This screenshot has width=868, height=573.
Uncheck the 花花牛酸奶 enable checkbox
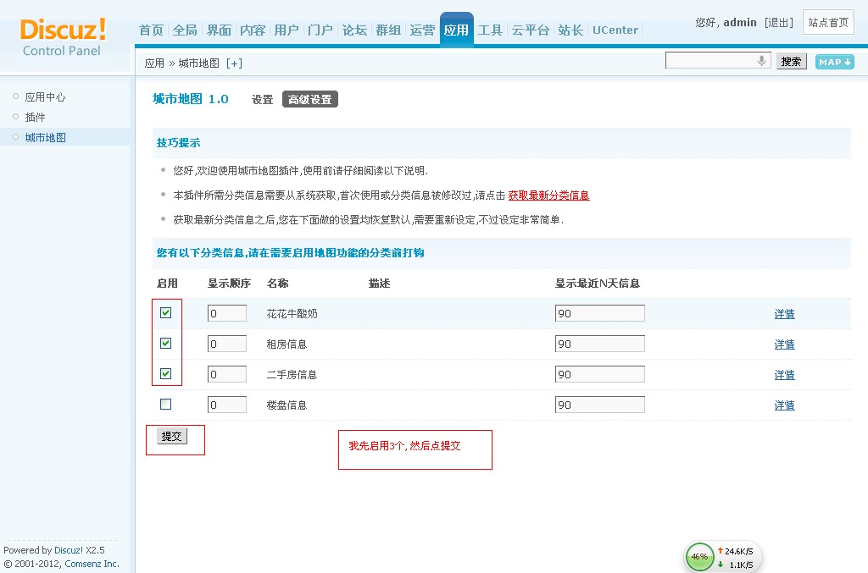pyautogui.click(x=166, y=313)
